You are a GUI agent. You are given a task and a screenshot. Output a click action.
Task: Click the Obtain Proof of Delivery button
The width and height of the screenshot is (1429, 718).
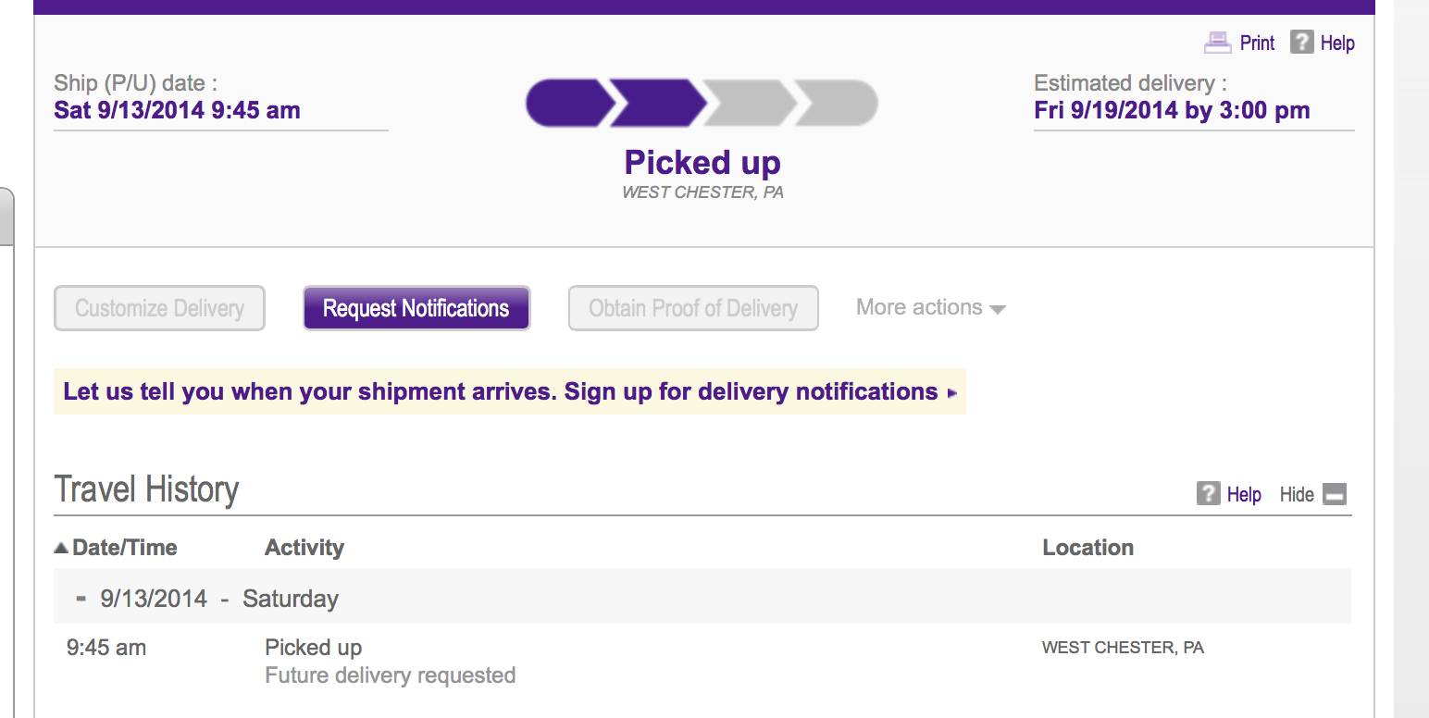[693, 308]
